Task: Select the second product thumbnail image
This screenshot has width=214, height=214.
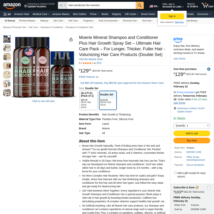Action: (x=7, y=48)
